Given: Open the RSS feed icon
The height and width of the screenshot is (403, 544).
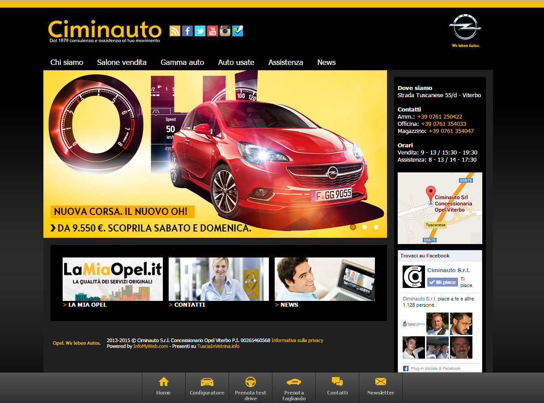Looking at the screenshot, I should pyautogui.click(x=175, y=31).
